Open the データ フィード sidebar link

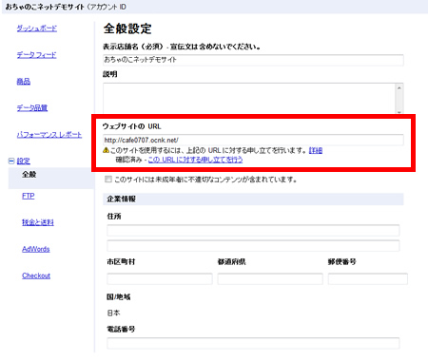[x=36, y=55]
